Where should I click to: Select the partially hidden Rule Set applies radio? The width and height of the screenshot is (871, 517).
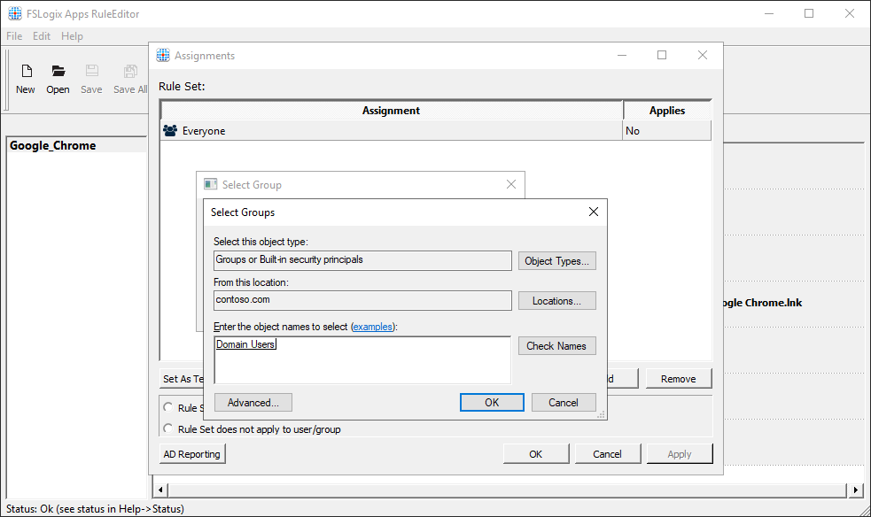coord(167,407)
